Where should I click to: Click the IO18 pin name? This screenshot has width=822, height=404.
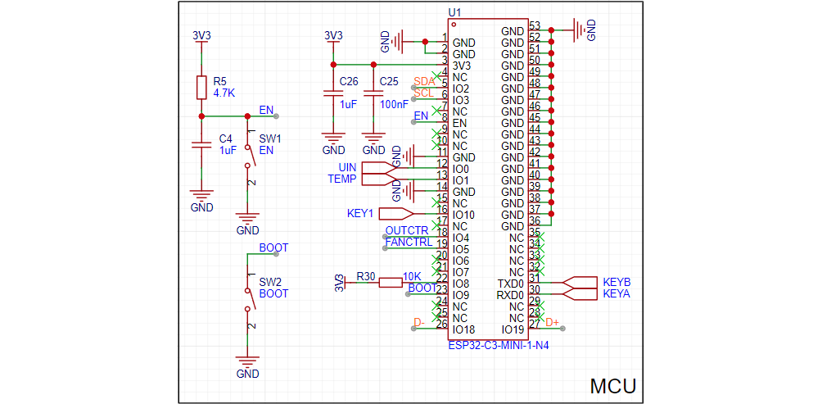click(464, 329)
